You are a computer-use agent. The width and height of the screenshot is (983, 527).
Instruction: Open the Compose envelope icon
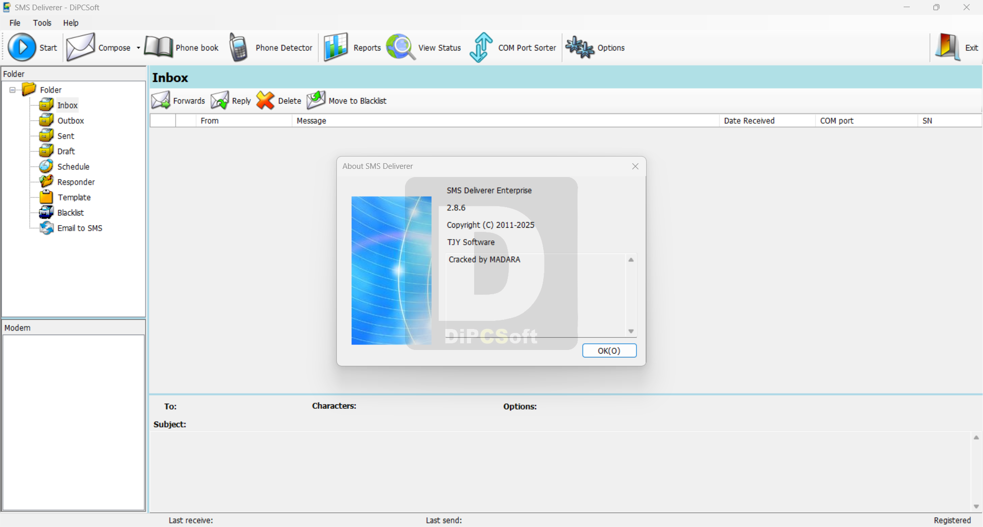[x=81, y=47]
